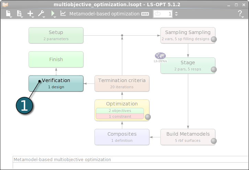249x170 pixels.
Task: Click the Sampling status indicator ball
Action: click(214, 39)
